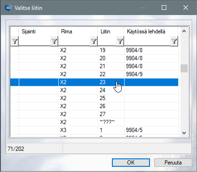Select the ~???~ connector cell
Viewport: 197px width, 172px height.
pyautogui.click(x=111, y=122)
